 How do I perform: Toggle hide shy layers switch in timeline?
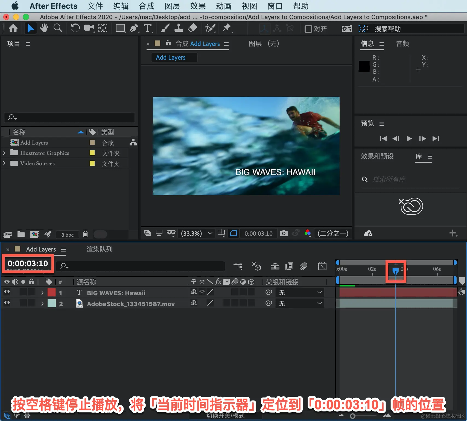pos(275,266)
